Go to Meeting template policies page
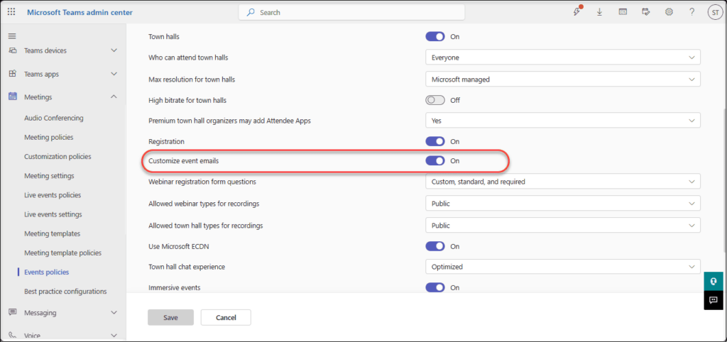 [62, 253]
